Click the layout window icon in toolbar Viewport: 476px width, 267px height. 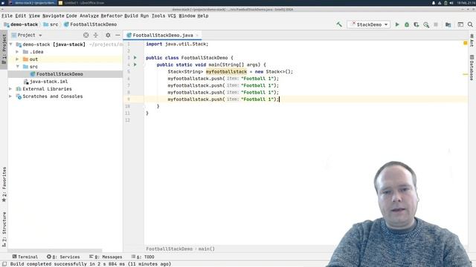460,24
